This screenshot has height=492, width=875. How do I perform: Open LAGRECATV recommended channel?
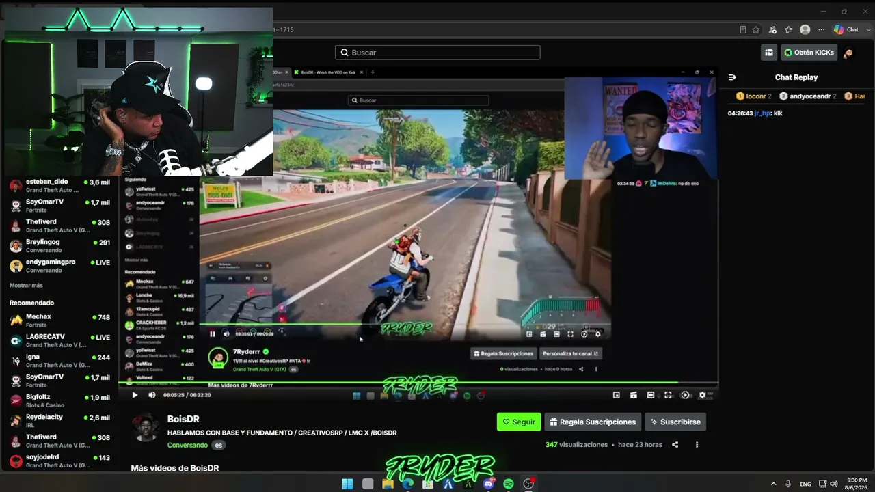click(x=59, y=340)
